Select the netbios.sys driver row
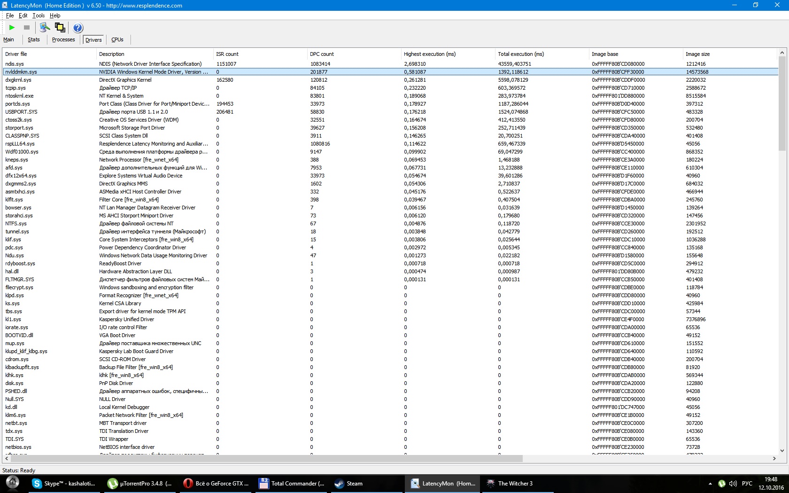This screenshot has height=493, width=789. pyautogui.click(x=390, y=447)
